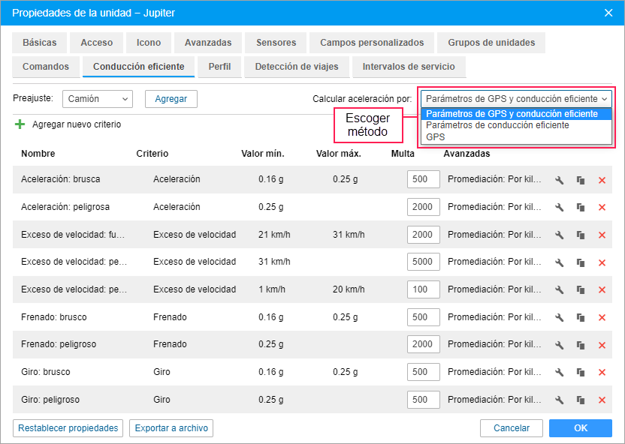
Task: Click the Restablecer propiedades button
Action: pos(68,428)
